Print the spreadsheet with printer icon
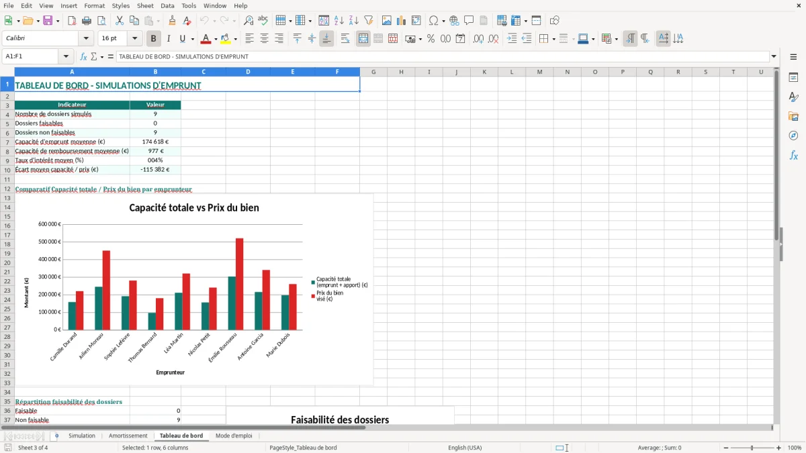The image size is (806, 453). [x=86, y=21]
